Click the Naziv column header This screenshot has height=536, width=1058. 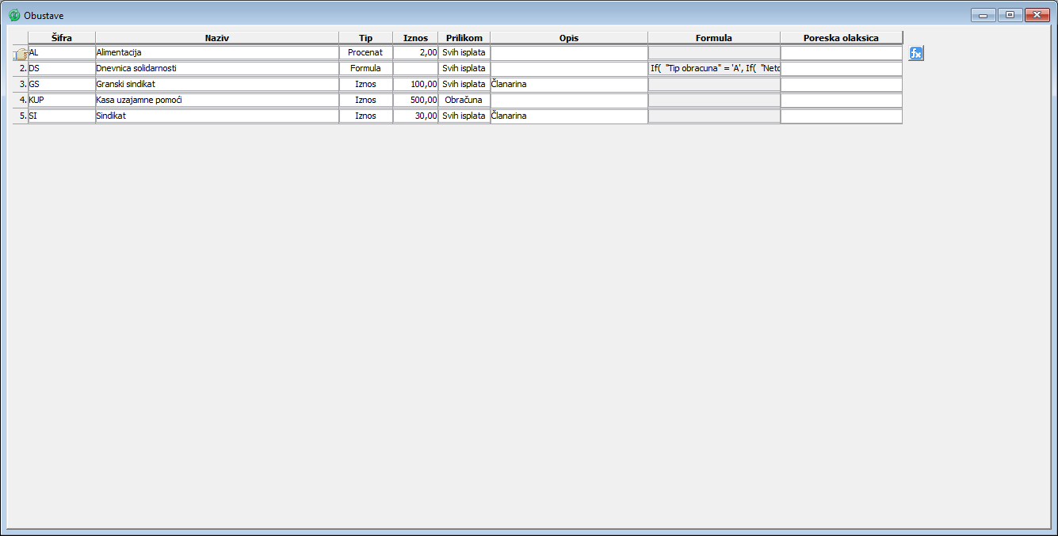click(x=216, y=37)
